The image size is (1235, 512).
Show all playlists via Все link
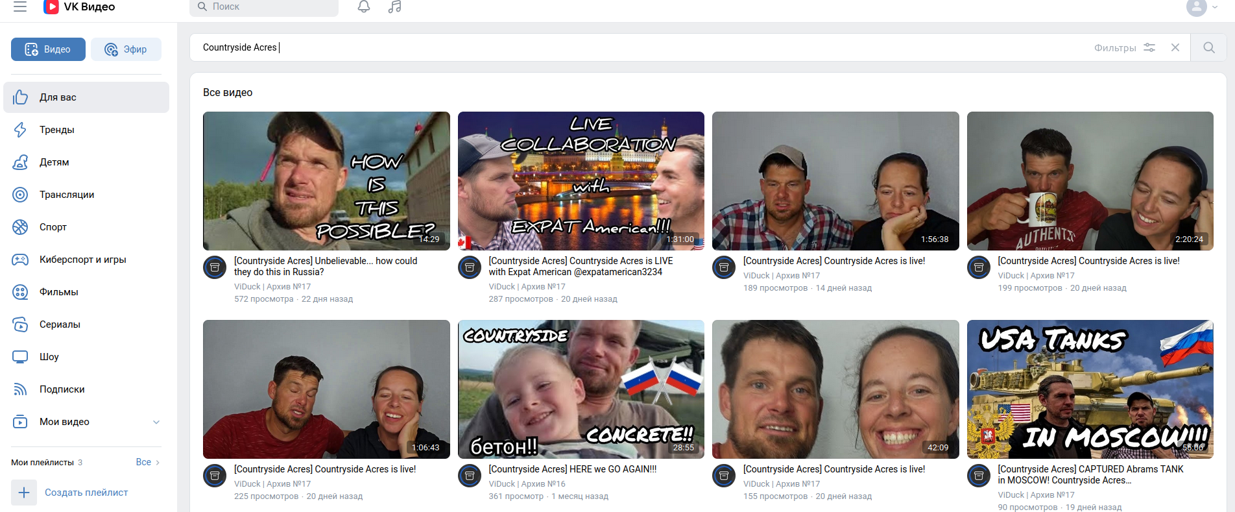tap(147, 462)
